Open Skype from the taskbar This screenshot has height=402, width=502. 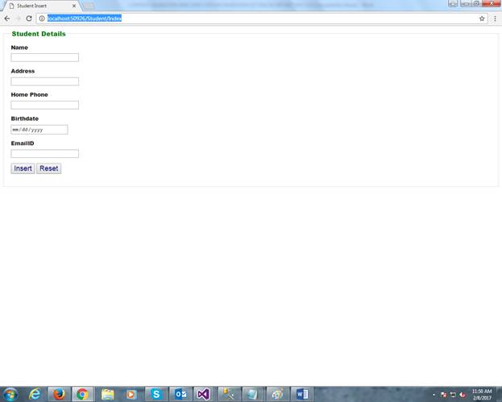(156, 394)
